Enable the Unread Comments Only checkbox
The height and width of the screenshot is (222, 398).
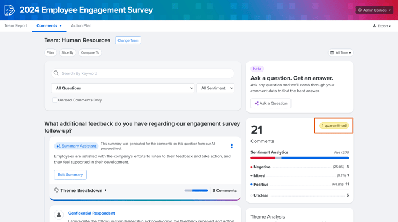tap(54, 100)
